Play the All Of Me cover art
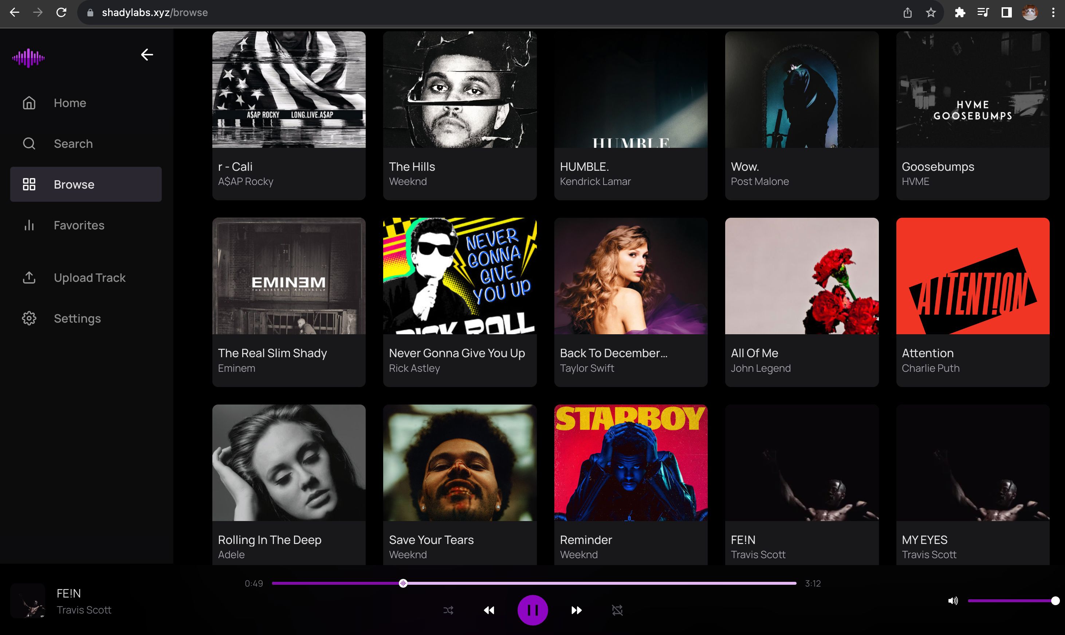Screen dimensions: 1065x635 click(802, 276)
